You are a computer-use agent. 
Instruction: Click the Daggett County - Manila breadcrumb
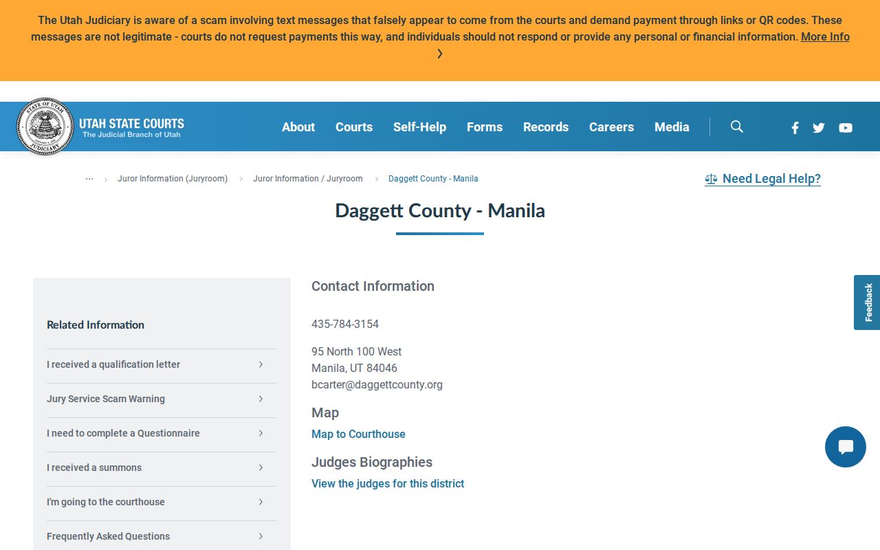[433, 179]
